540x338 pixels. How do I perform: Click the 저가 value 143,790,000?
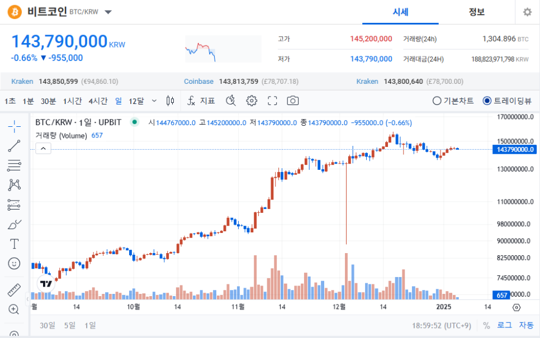(x=371, y=59)
